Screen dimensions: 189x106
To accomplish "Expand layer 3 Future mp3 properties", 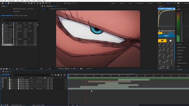I will coord(8,83).
